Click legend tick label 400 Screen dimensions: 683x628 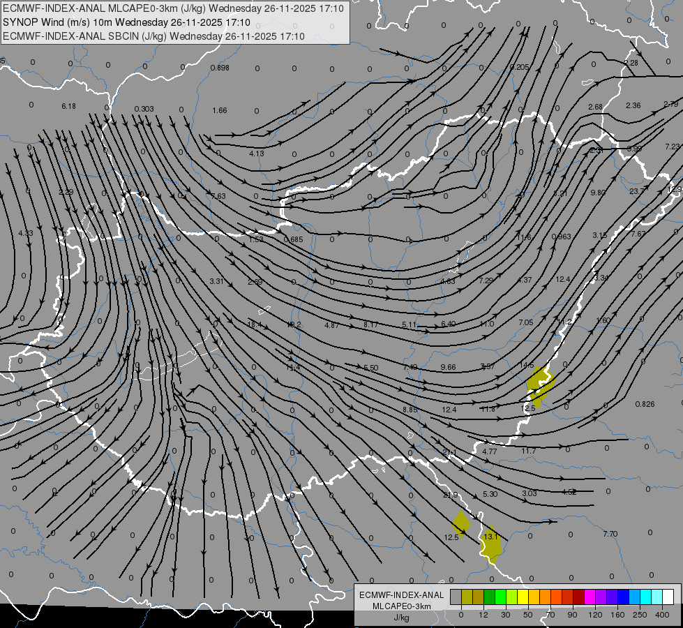662,615
